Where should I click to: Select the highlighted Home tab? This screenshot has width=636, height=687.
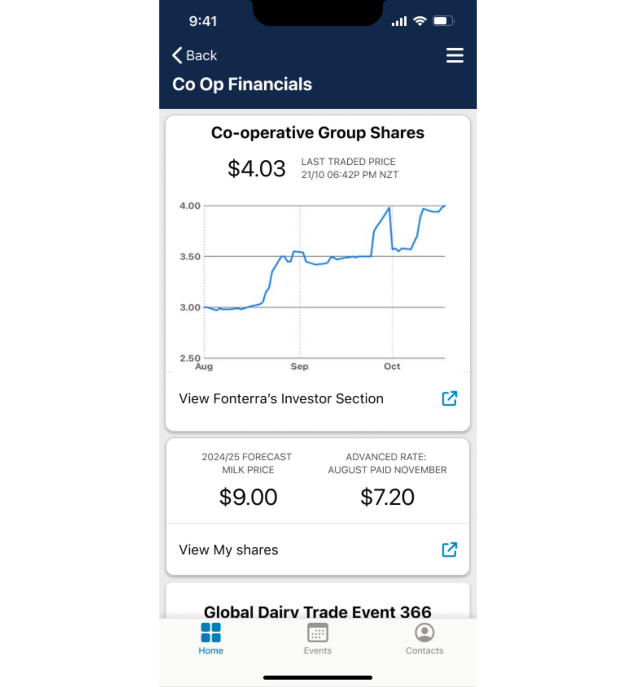pos(210,640)
